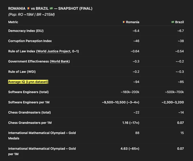Image resolution: width=193 pixels, height=161 pixels.
Task: Click the title 'ROMANIA vs BRAZIL — SNAPSHOT (FINAL)'
Action: [50, 9]
